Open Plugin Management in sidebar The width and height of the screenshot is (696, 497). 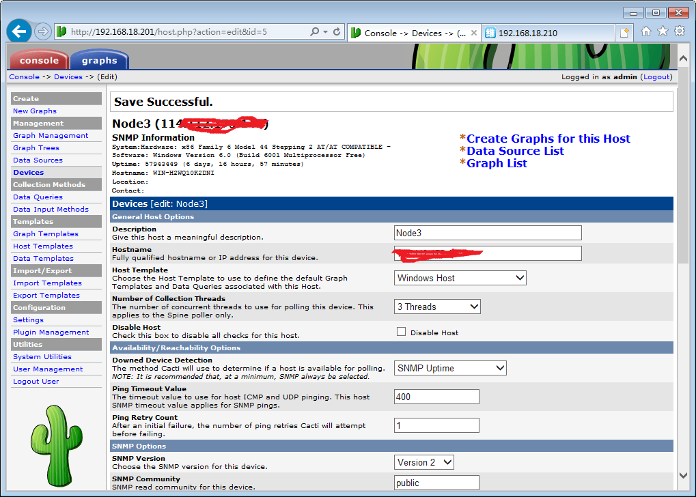51,332
